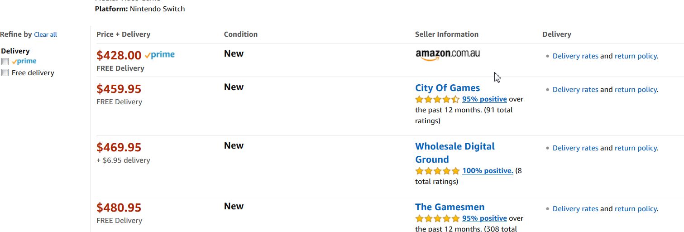Click the Prime badge beside $428.00
The width and height of the screenshot is (684, 232).
pyautogui.click(x=160, y=55)
